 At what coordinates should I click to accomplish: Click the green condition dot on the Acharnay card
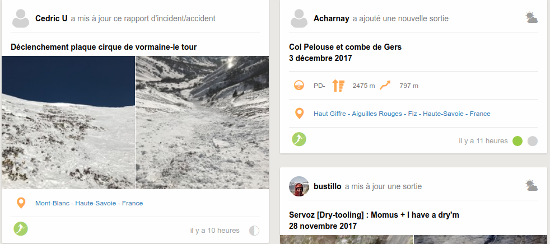point(518,141)
